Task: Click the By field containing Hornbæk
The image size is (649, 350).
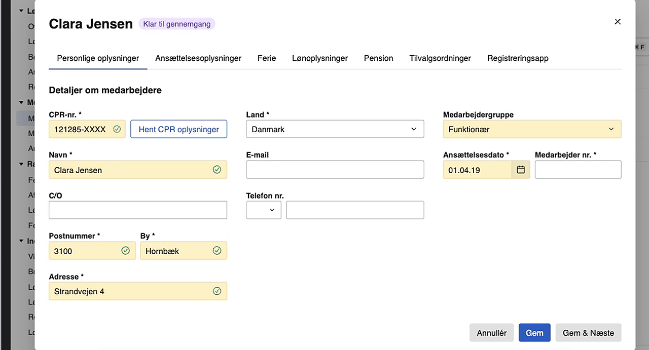Action: coord(184,251)
